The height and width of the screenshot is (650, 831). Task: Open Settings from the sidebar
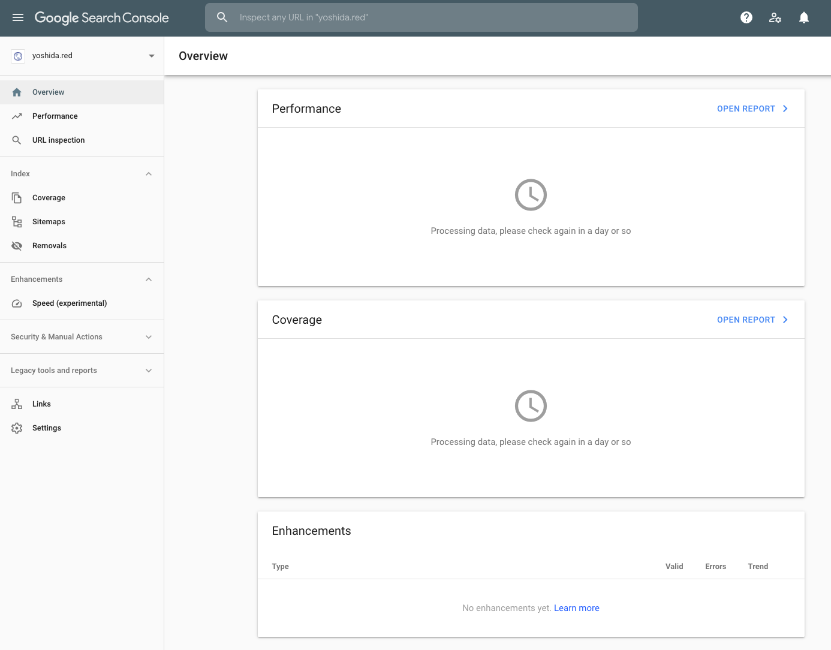coord(82,428)
